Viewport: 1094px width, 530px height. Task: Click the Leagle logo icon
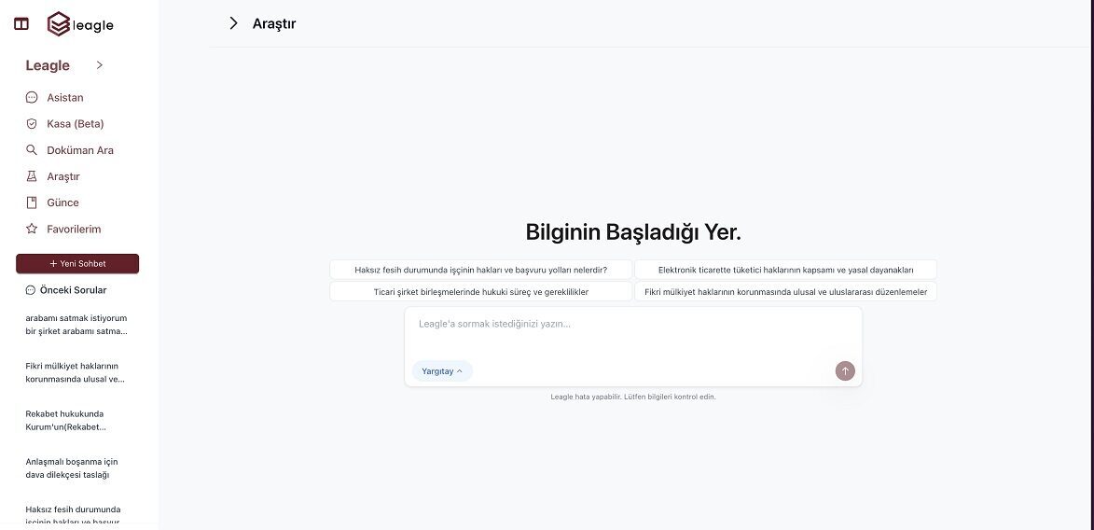click(59, 24)
